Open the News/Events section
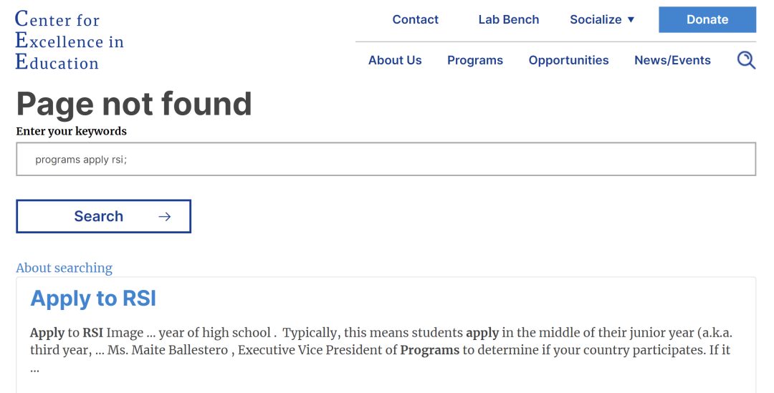Viewport: 774px width, 393px height. tap(672, 60)
